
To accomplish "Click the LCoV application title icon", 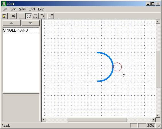I will 4,4.
